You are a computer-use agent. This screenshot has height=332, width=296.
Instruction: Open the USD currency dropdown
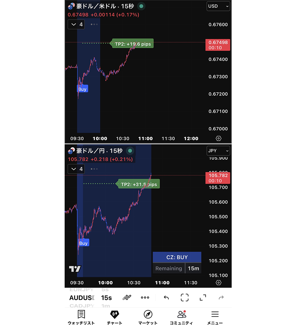[218, 6]
